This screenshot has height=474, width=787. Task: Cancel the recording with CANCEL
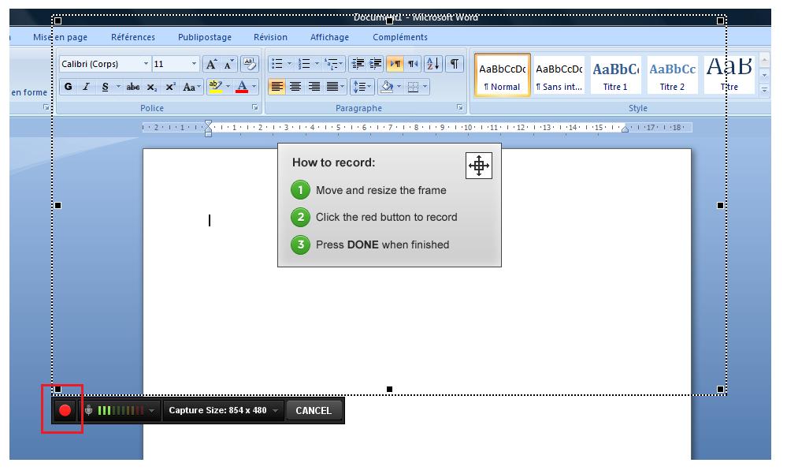(x=314, y=411)
